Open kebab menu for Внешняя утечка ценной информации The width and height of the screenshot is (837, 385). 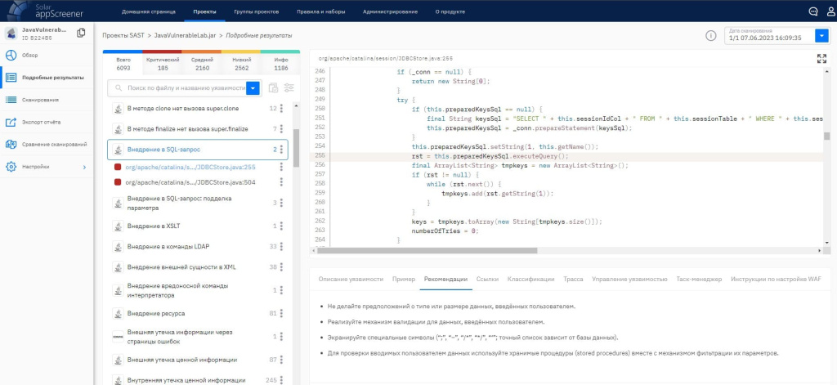[282, 360]
